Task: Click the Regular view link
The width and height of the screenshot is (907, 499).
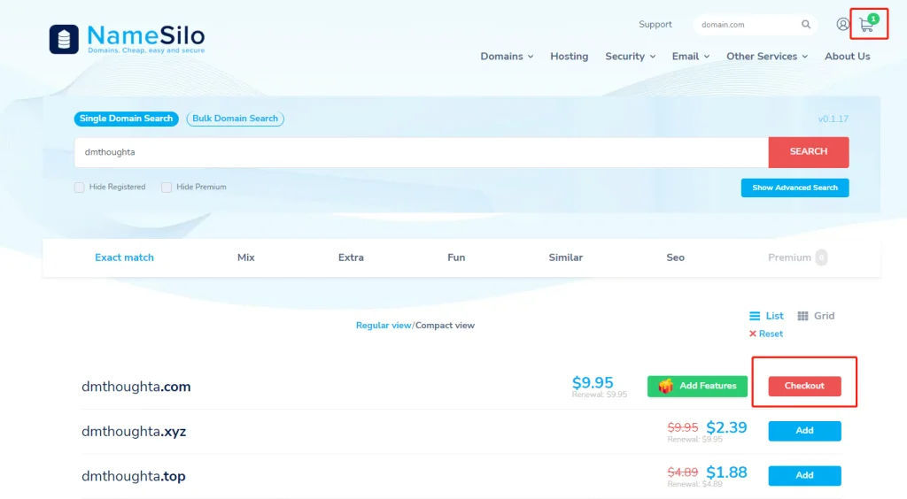Action: point(384,326)
